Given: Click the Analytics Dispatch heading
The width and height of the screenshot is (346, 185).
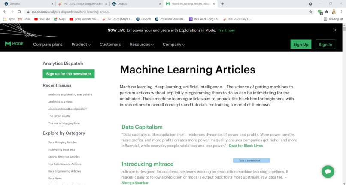Looking at the screenshot, I should coord(63,64).
